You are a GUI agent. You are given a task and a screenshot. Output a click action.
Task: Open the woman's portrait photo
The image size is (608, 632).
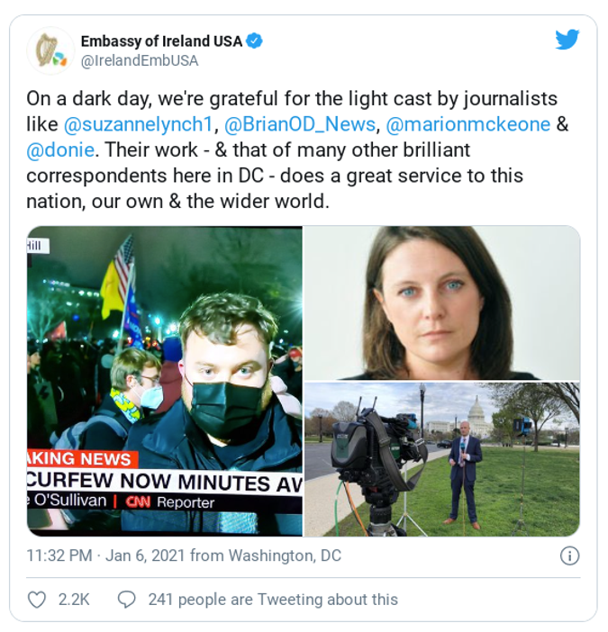pyautogui.click(x=442, y=302)
